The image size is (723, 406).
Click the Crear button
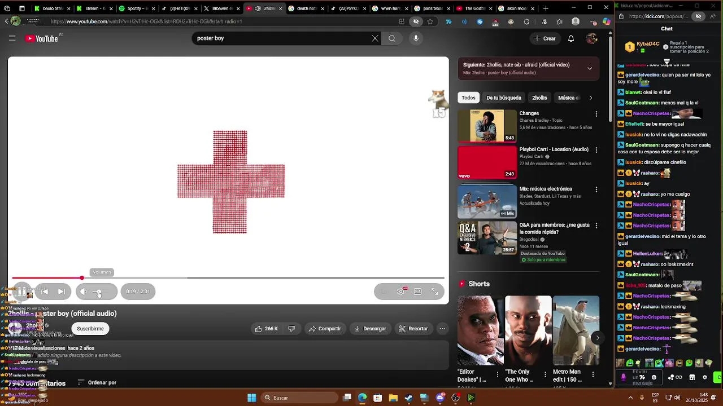[545, 38]
